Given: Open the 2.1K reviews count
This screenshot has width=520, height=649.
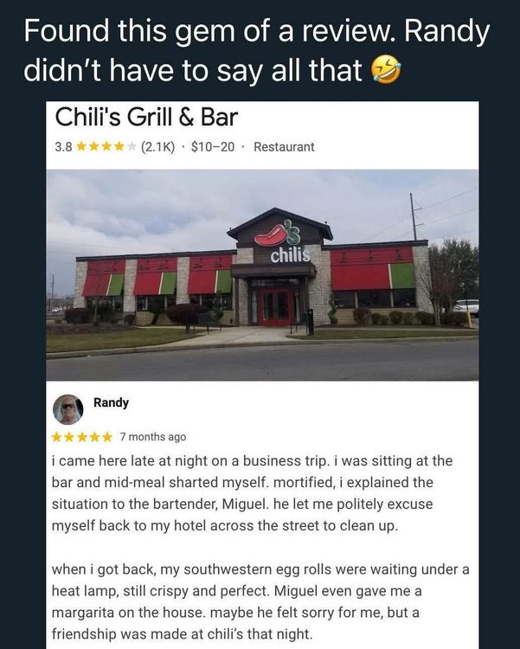Looking at the screenshot, I should 157,147.
